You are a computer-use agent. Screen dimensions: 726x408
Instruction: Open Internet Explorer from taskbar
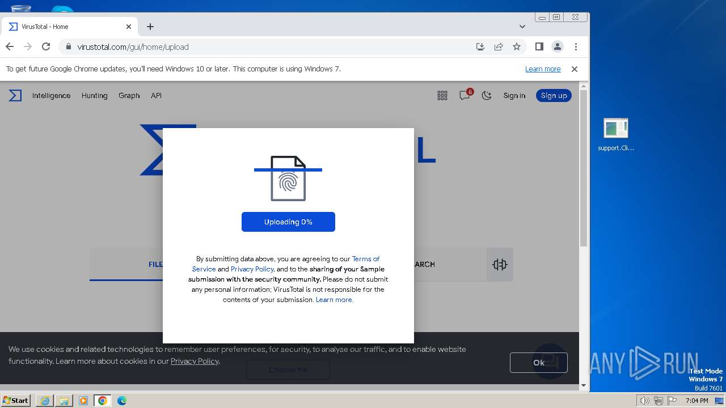click(x=45, y=401)
